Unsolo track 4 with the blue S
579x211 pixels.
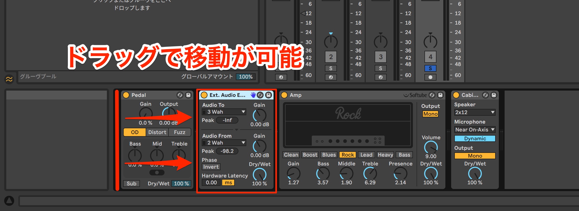[x=430, y=68]
